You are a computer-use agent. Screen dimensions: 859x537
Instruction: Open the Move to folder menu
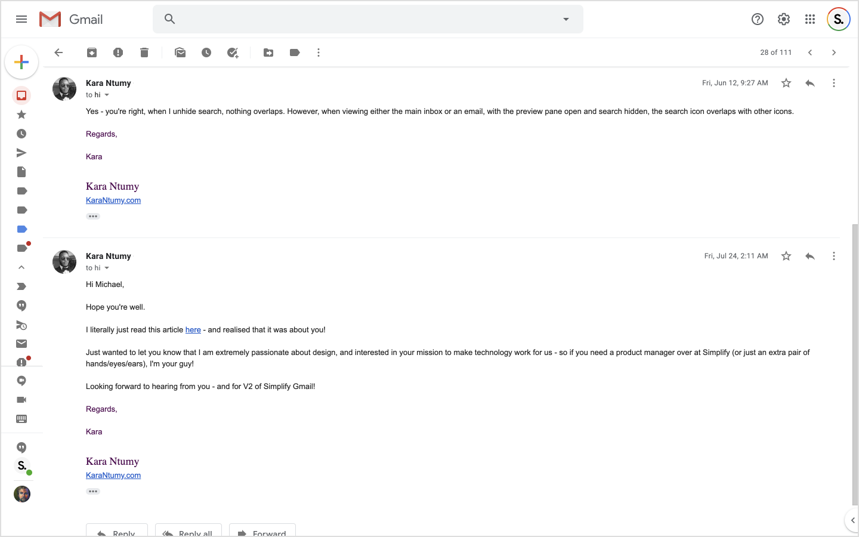[268, 53]
